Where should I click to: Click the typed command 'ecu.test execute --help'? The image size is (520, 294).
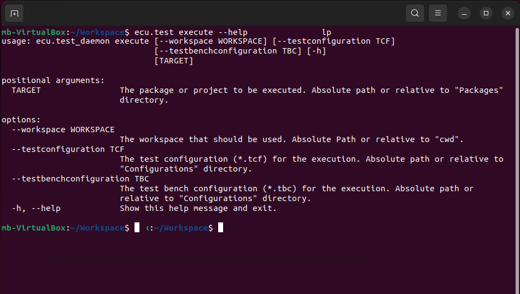(191, 32)
